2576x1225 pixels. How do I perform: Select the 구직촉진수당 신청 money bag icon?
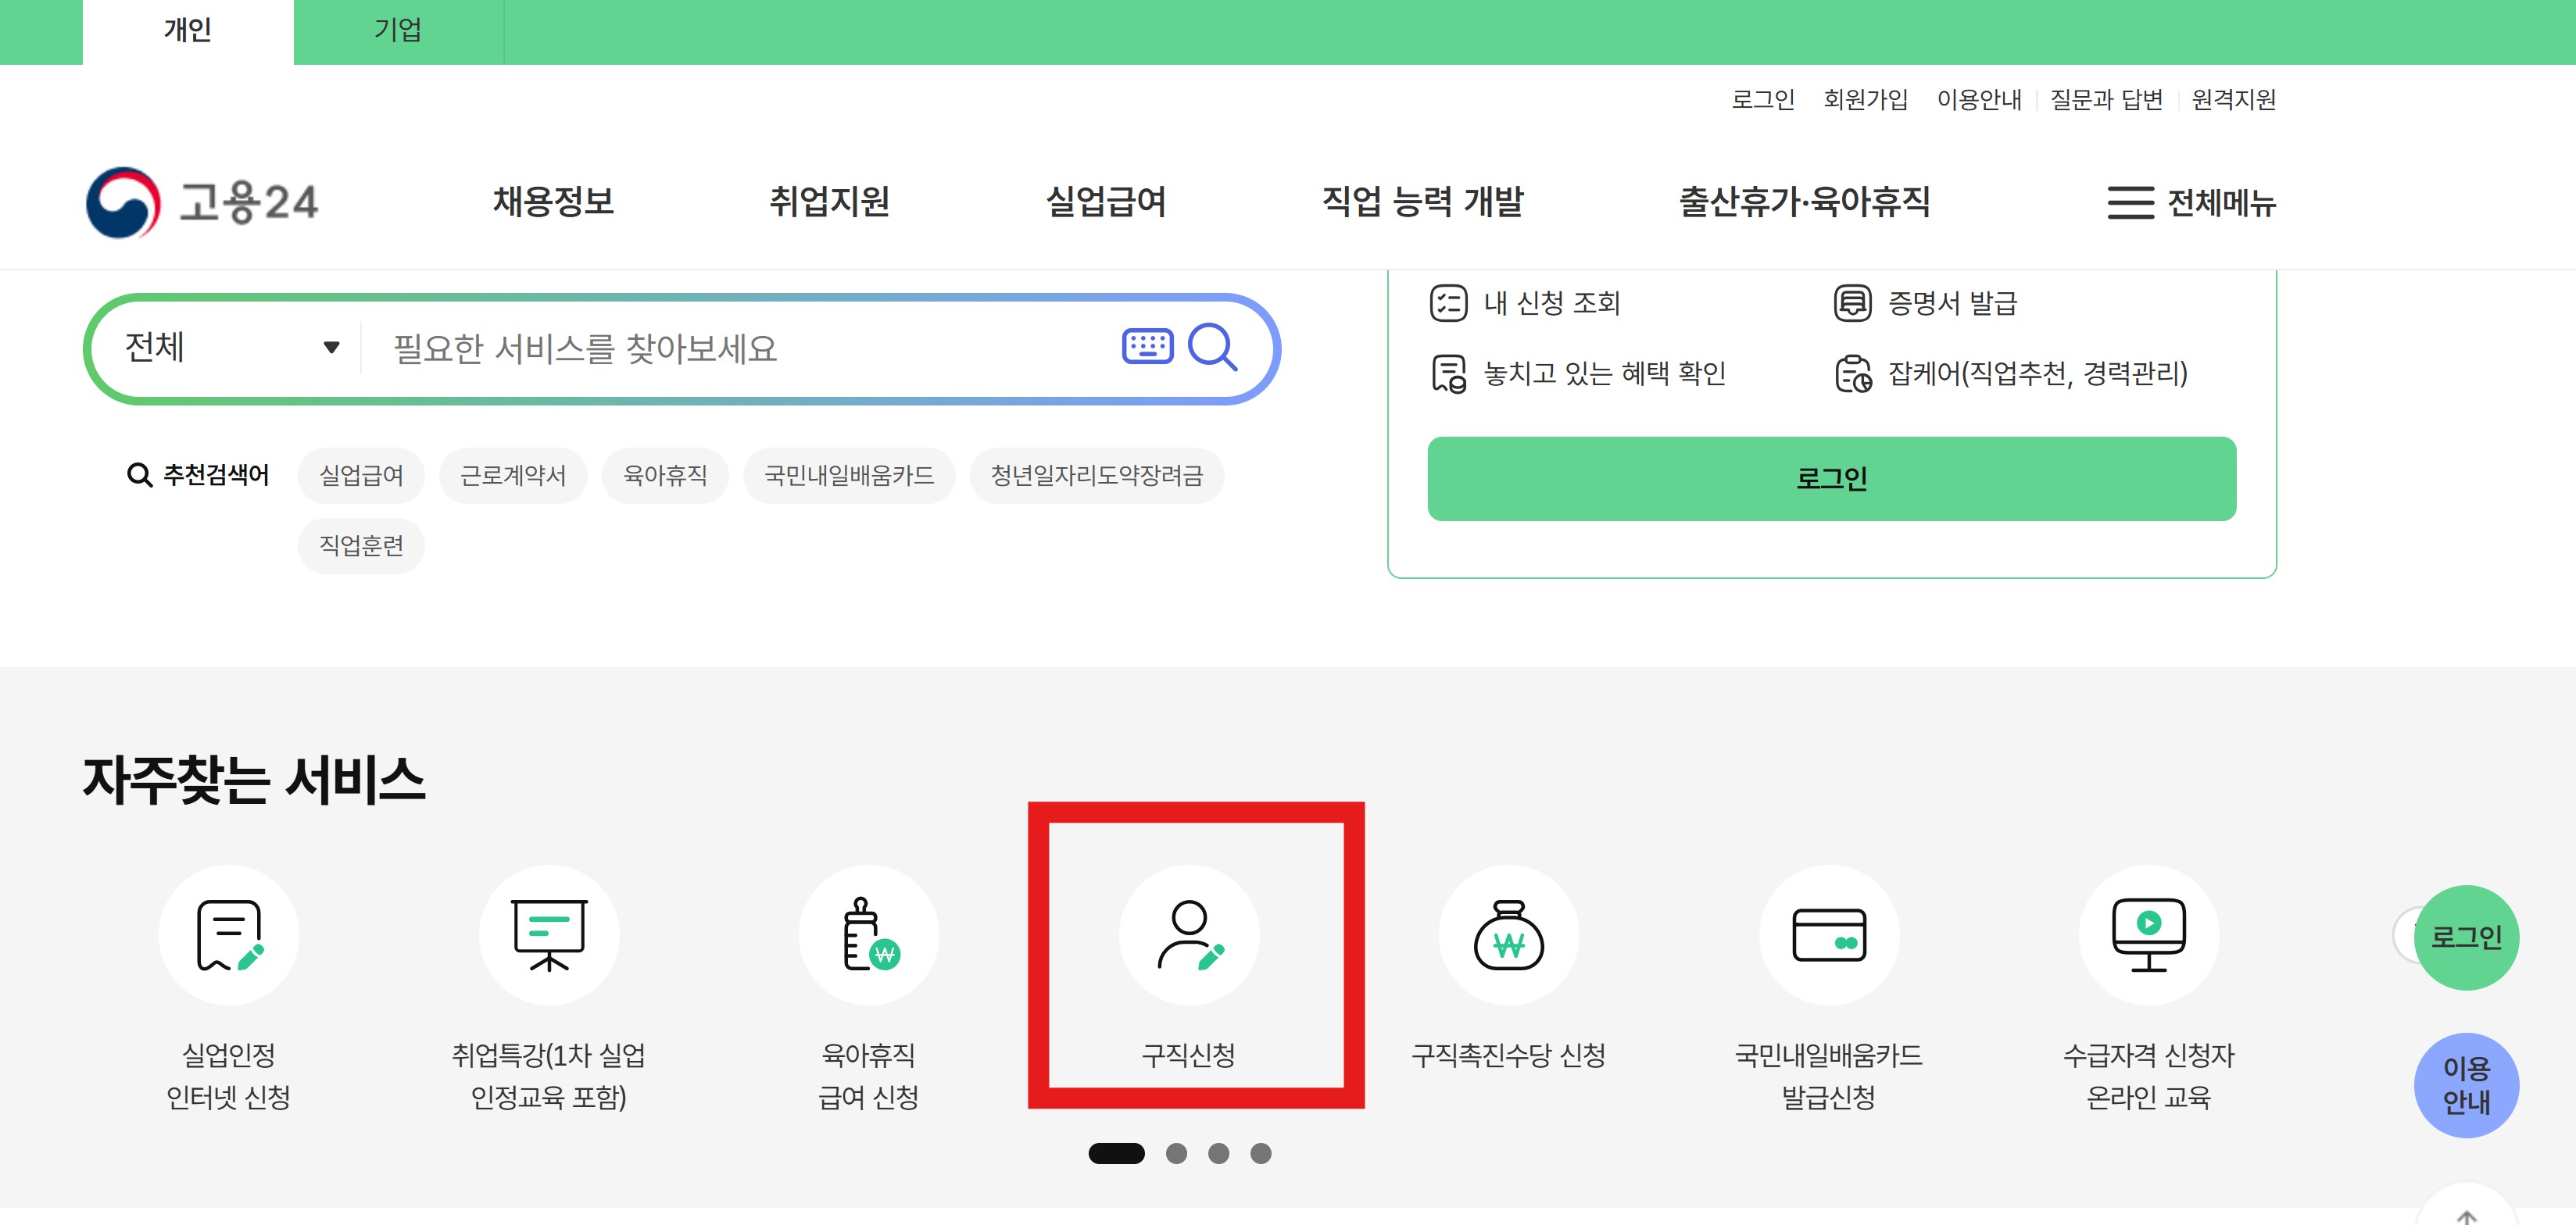1508,934
